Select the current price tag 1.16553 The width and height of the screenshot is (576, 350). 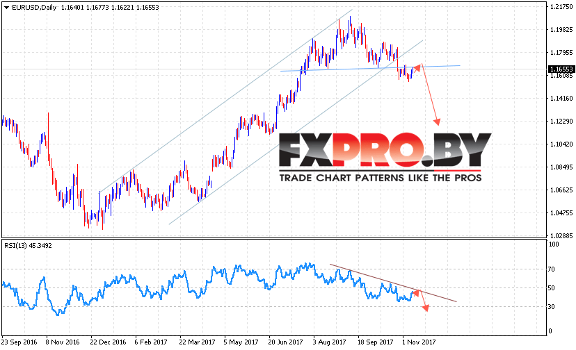point(561,69)
